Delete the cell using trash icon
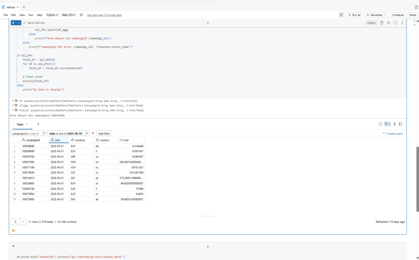 click(382, 23)
